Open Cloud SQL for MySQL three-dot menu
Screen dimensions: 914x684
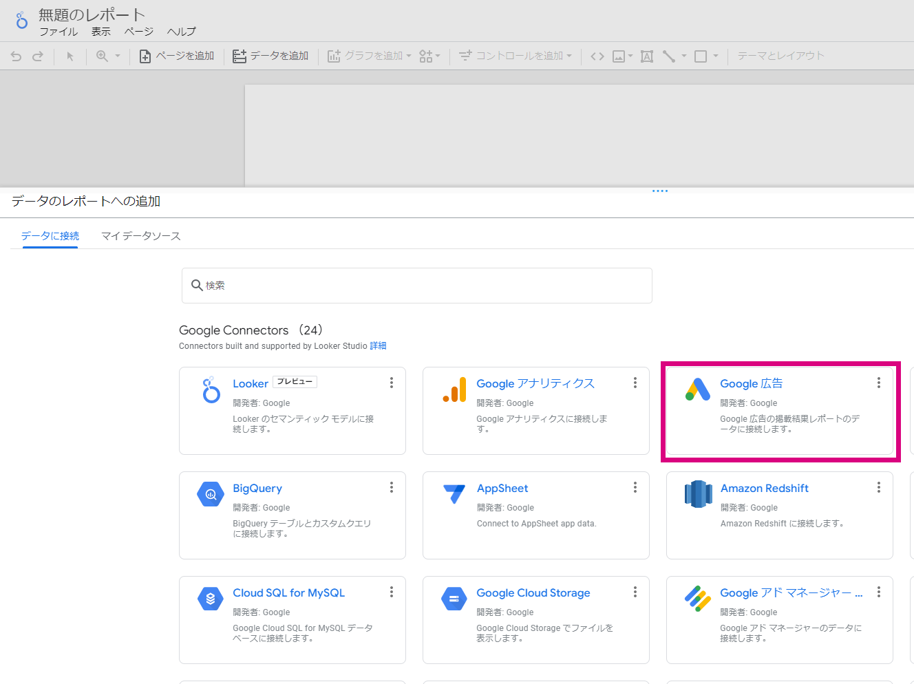pos(392,592)
